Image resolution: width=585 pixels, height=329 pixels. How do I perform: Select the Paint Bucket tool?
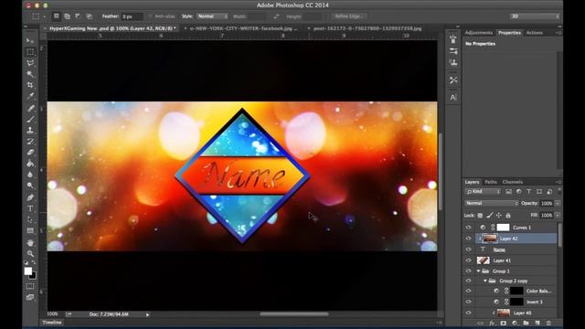(30, 164)
